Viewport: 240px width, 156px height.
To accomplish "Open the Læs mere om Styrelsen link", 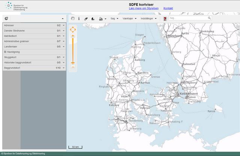I will tap(144, 8).
